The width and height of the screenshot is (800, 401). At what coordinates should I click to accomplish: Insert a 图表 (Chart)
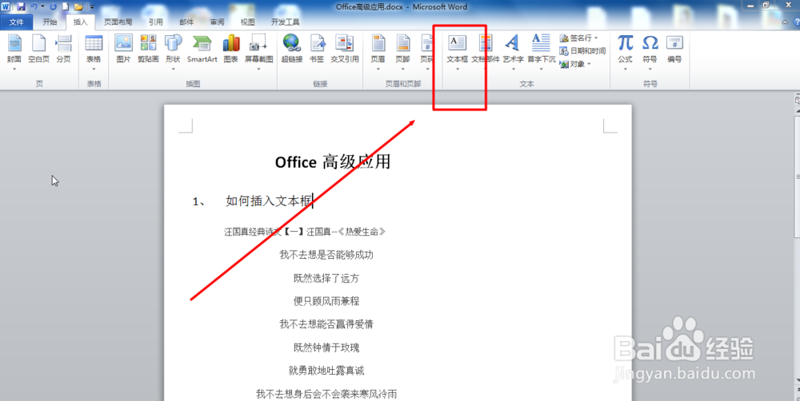[230, 49]
